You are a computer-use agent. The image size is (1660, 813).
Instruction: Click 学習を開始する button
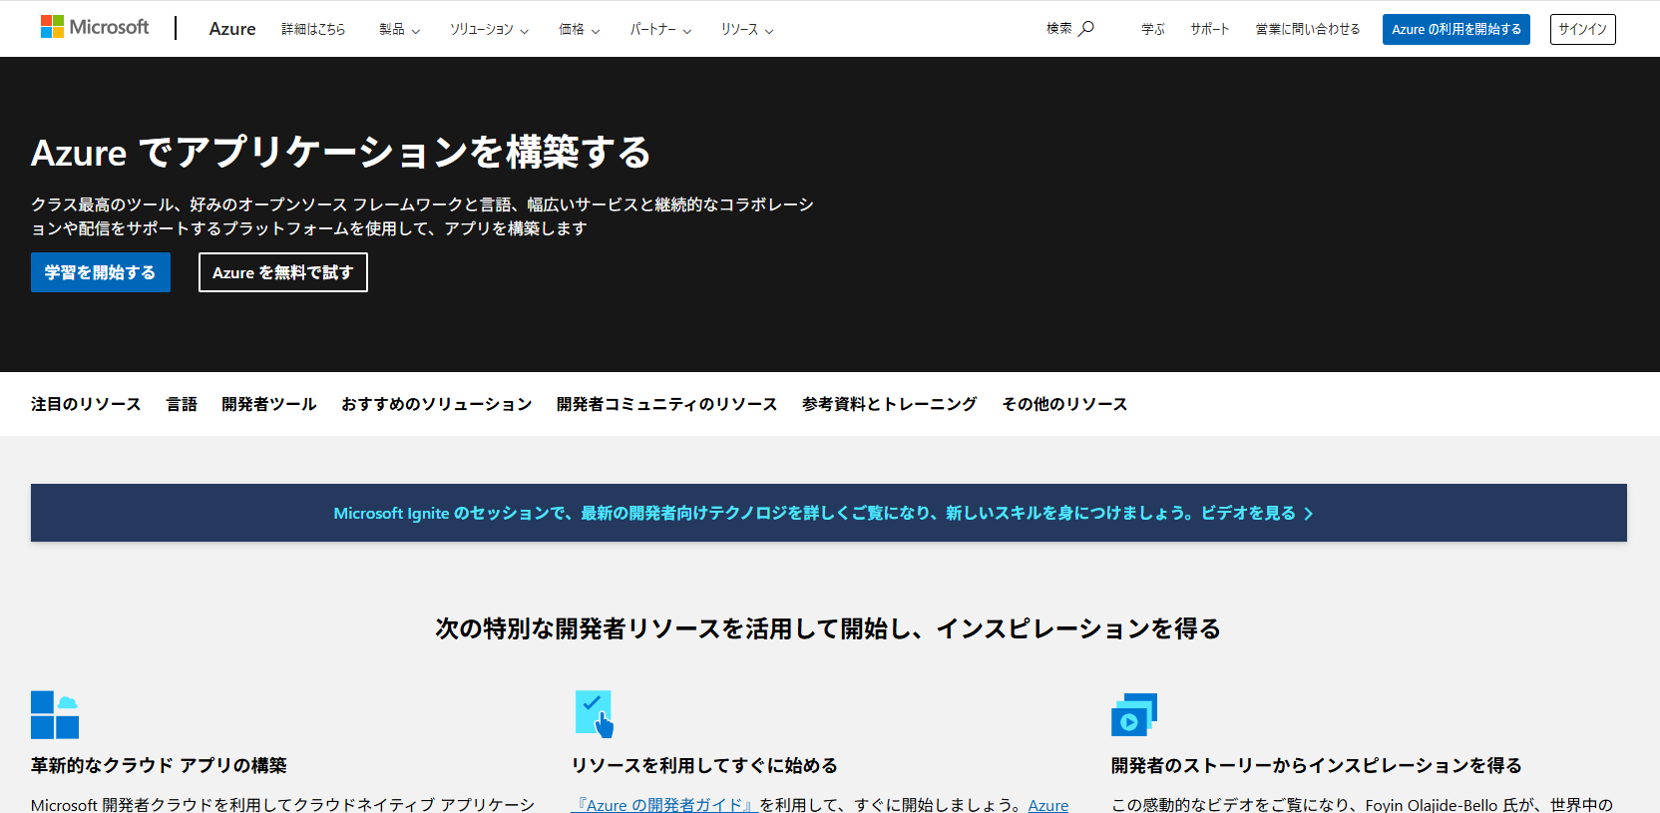click(x=101, y=272)
